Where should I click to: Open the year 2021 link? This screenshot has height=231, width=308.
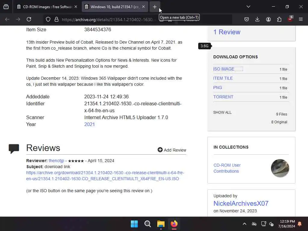(90, 124)
